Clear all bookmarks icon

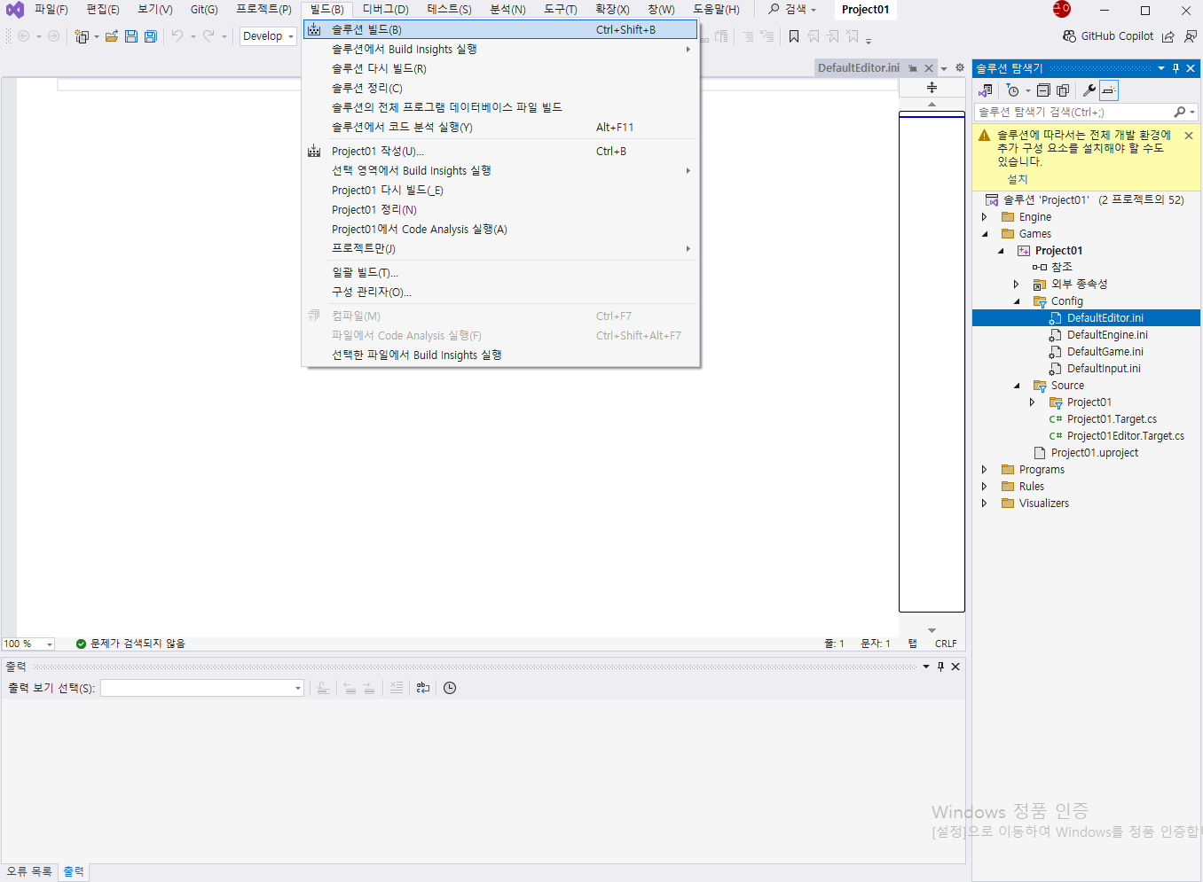click(853, 36)
